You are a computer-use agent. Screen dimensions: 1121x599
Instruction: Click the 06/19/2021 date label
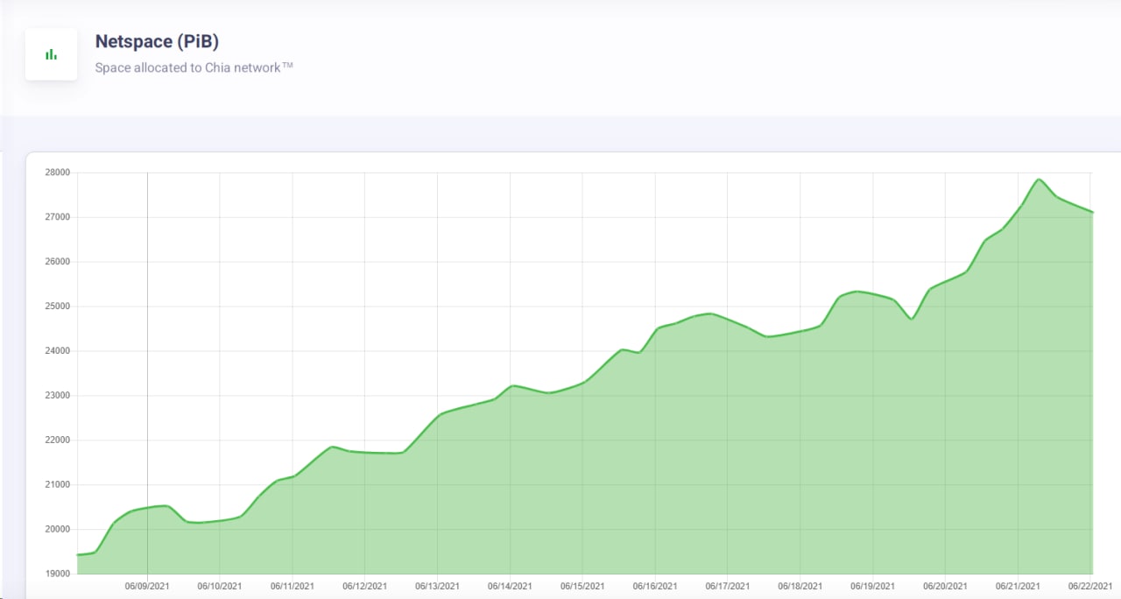point(873,586)
